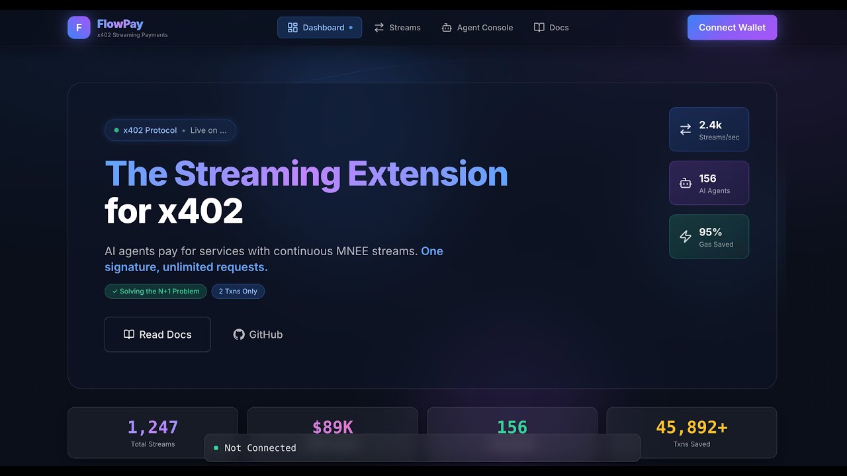This screenshot has height=476, width=847.
Task: Click the Connect Wallet button
Action: 732,28
